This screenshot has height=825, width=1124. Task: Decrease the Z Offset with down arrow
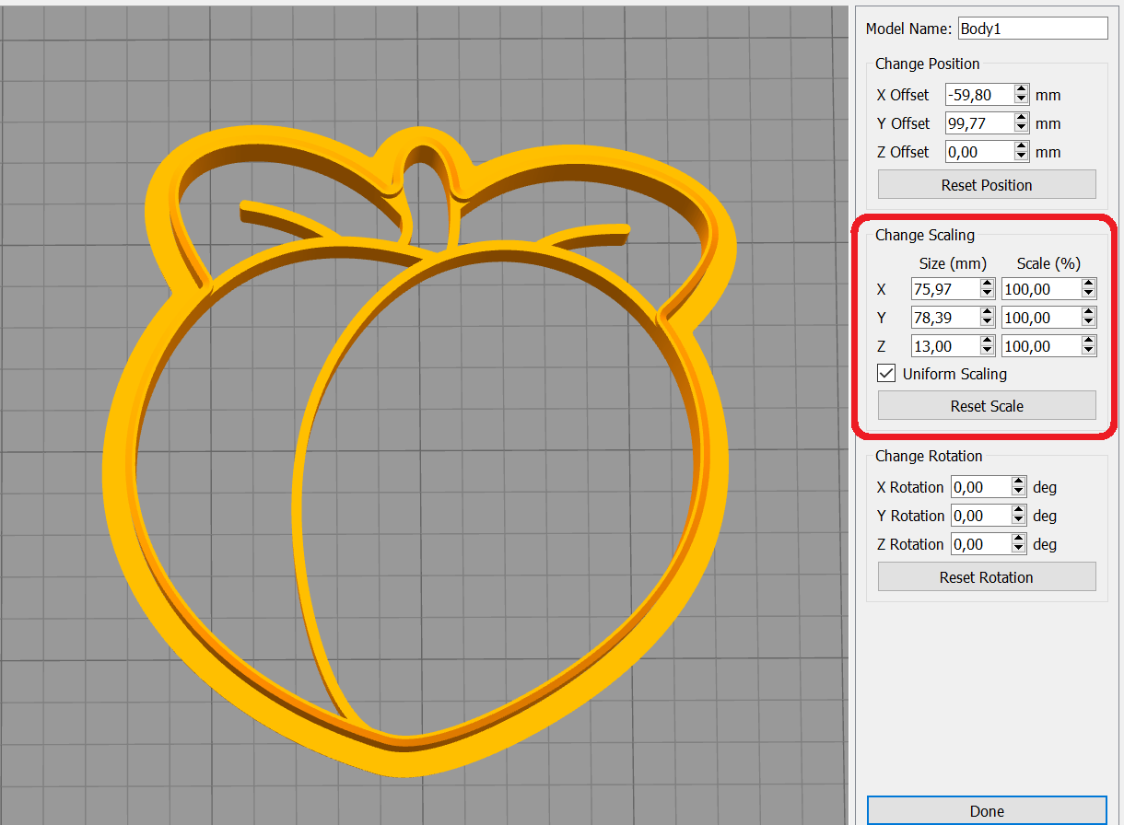tap(1021, 157)
